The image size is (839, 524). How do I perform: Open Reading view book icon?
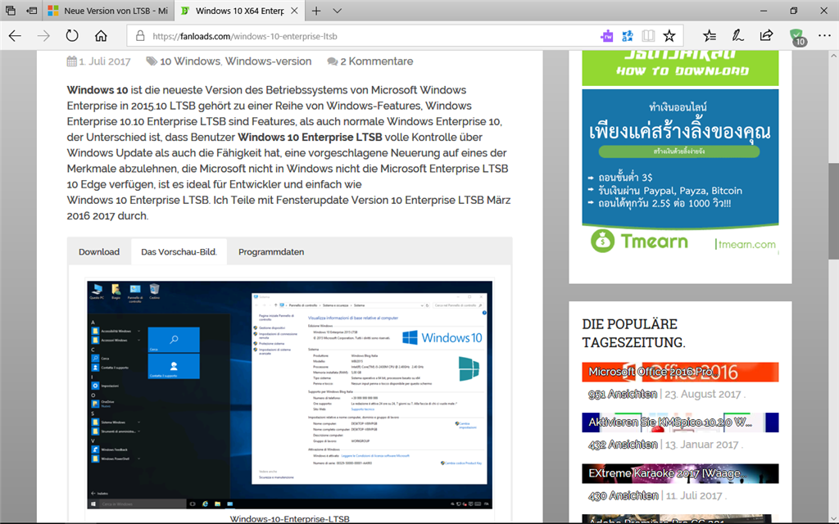click(x=649, y=36)
